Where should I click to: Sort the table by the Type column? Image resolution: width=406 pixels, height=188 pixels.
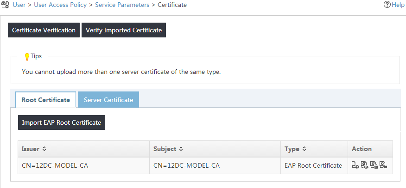pyautogui.click(x=304, y=149)
